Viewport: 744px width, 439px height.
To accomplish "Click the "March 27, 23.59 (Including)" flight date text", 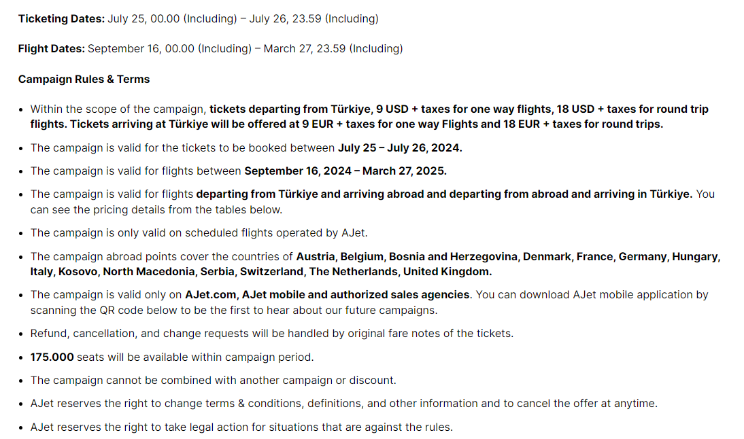I will [333, 49].
